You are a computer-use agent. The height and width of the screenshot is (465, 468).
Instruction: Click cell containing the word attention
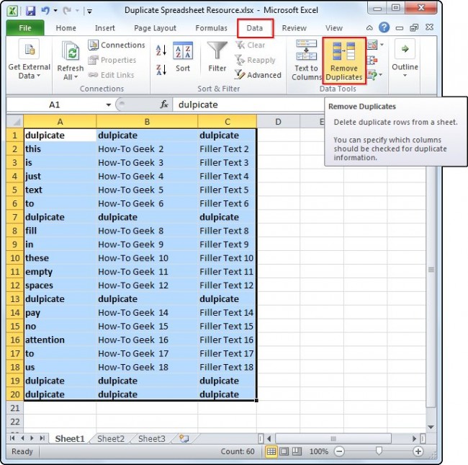coord(60,340)
